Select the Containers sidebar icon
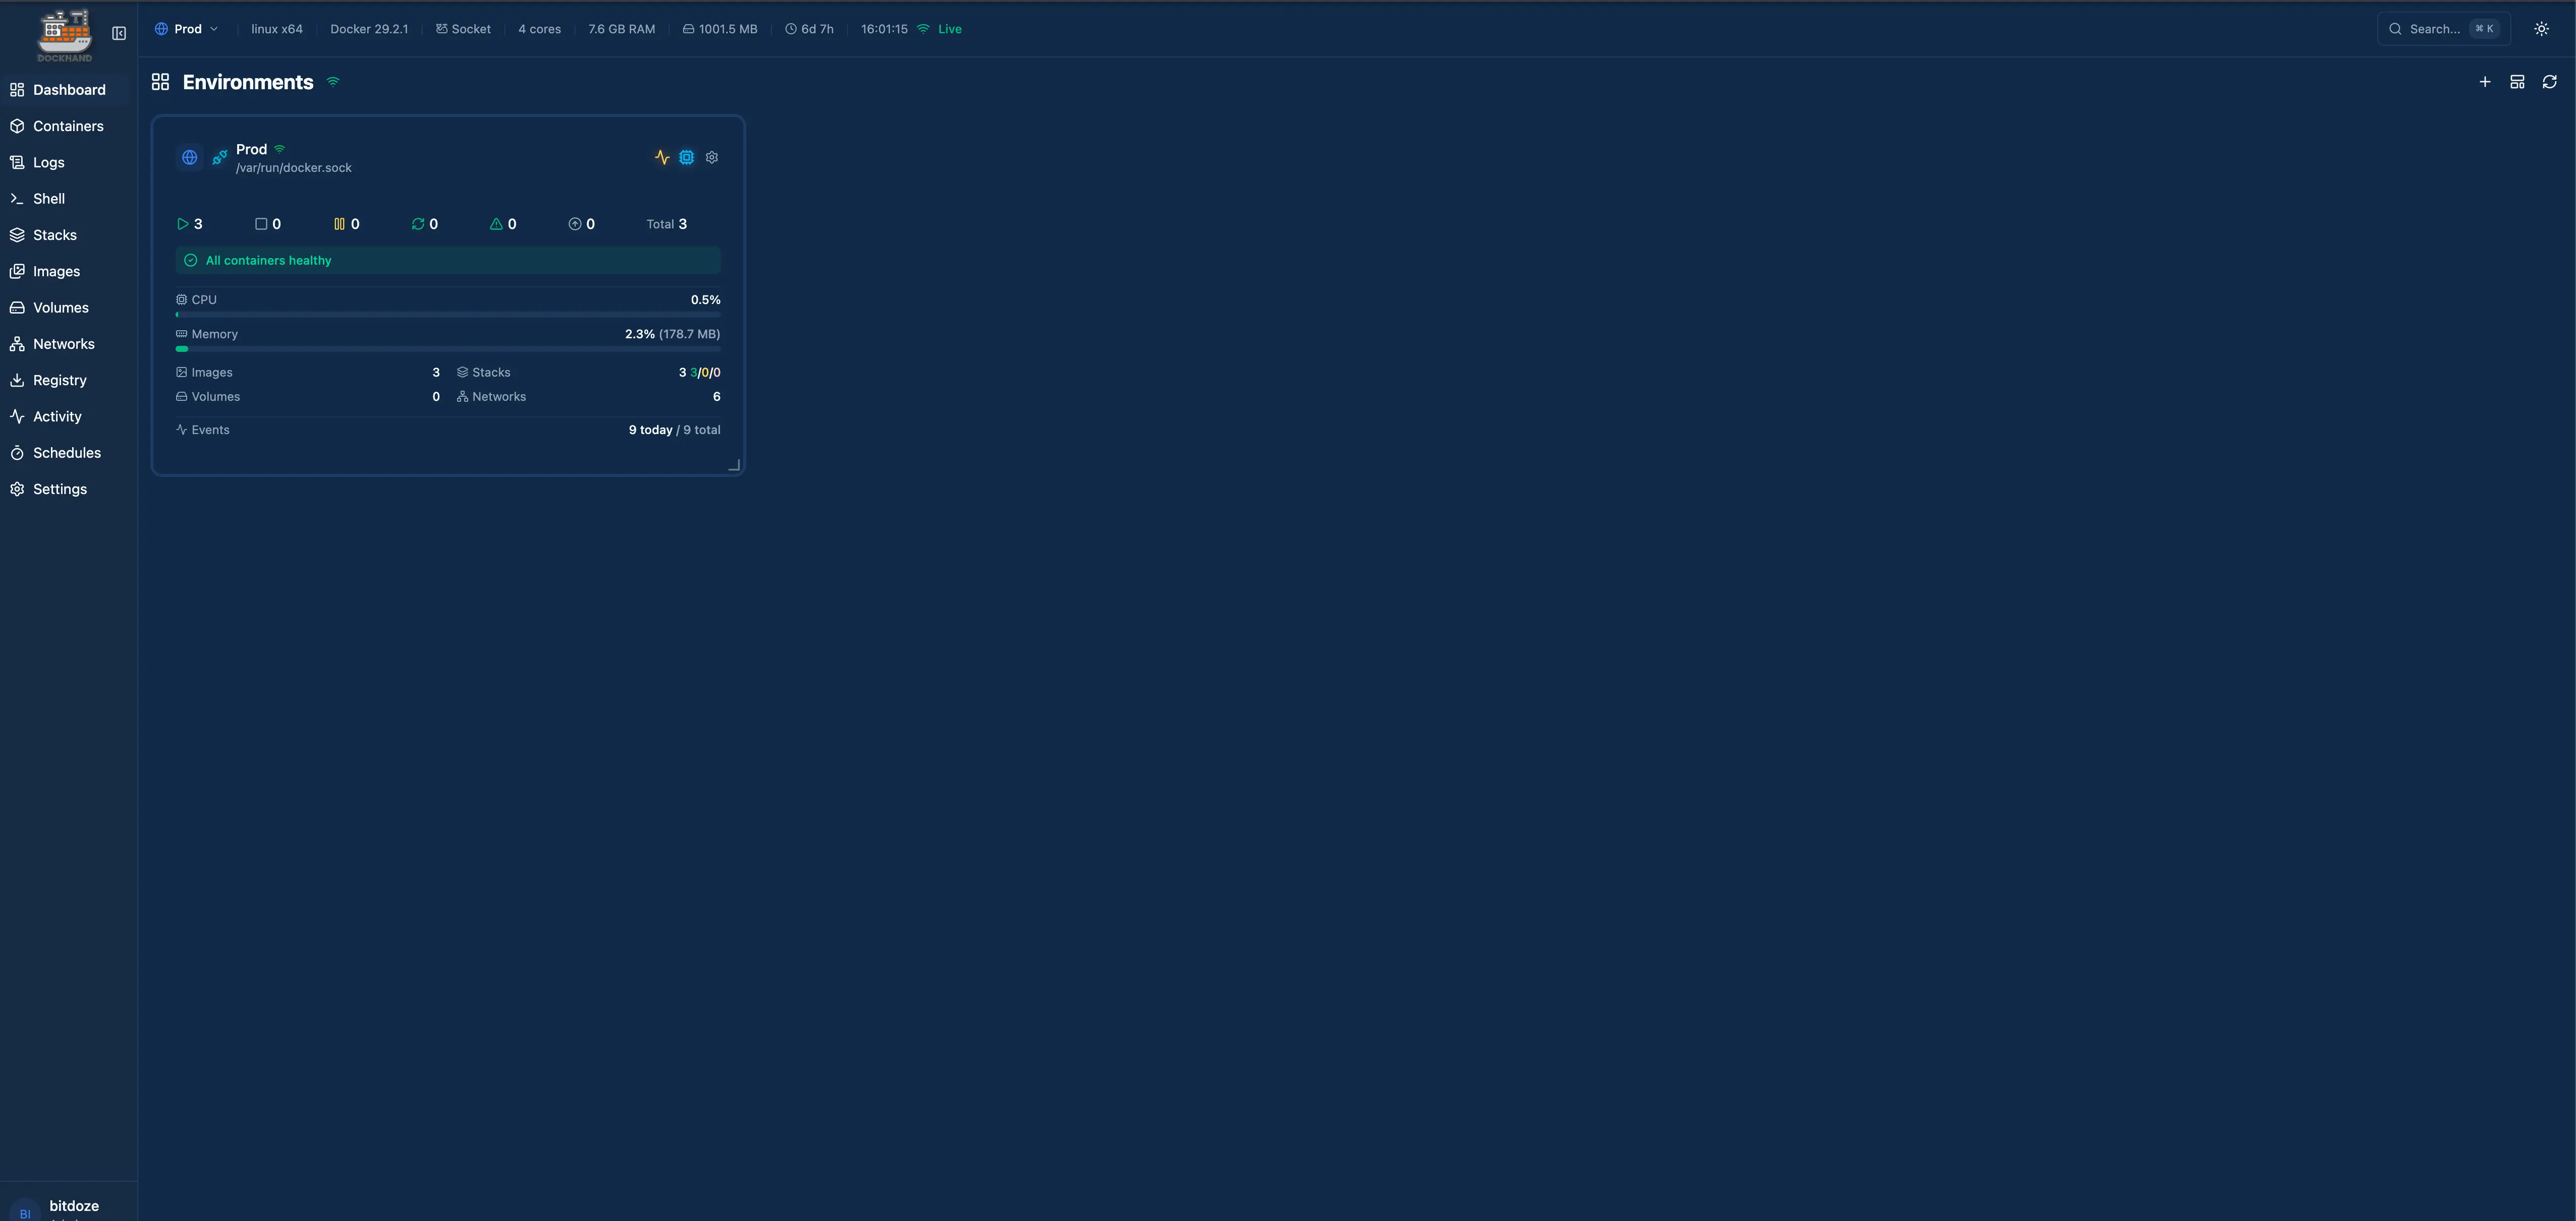 17,126
